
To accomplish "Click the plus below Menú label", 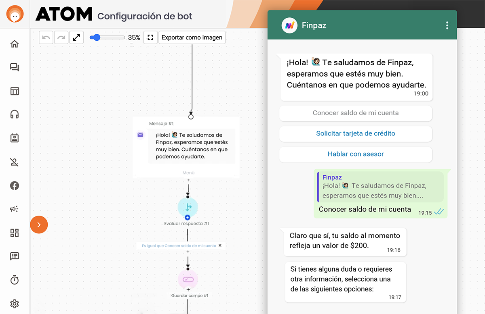I will 188,180.
